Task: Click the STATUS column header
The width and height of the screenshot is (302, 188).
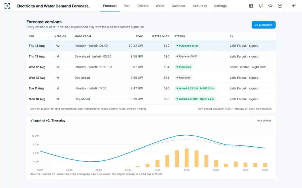Action: click(180, 36)
